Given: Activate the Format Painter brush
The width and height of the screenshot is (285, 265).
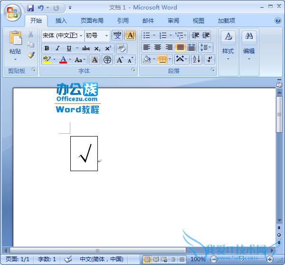Looking at the screenshot, I should (31, 55).
